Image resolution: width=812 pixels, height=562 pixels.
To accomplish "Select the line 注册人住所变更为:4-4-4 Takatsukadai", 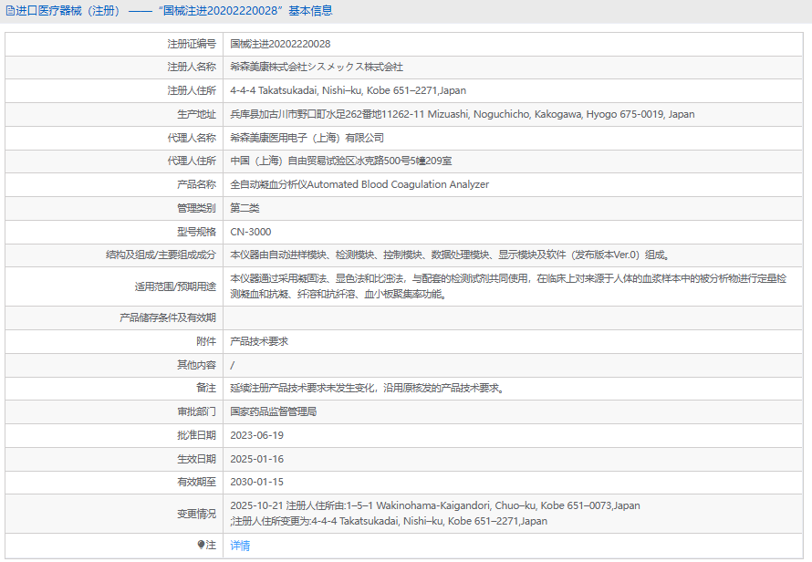I will [x=389, y=522].
